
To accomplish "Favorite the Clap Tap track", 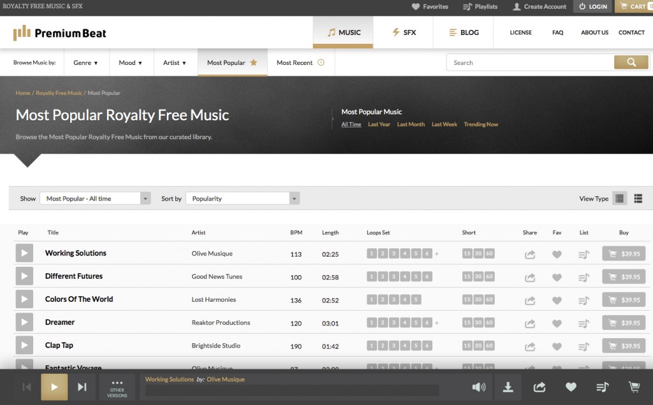I will (x=557, y=346).
